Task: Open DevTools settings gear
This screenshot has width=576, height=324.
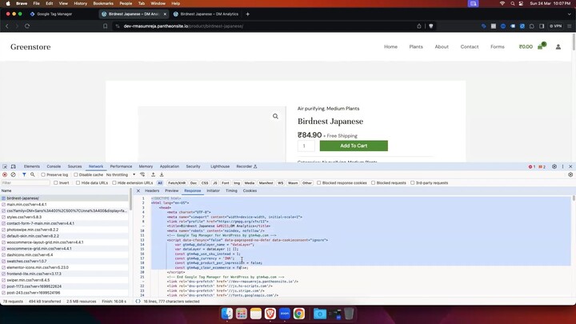Action: 554,166
